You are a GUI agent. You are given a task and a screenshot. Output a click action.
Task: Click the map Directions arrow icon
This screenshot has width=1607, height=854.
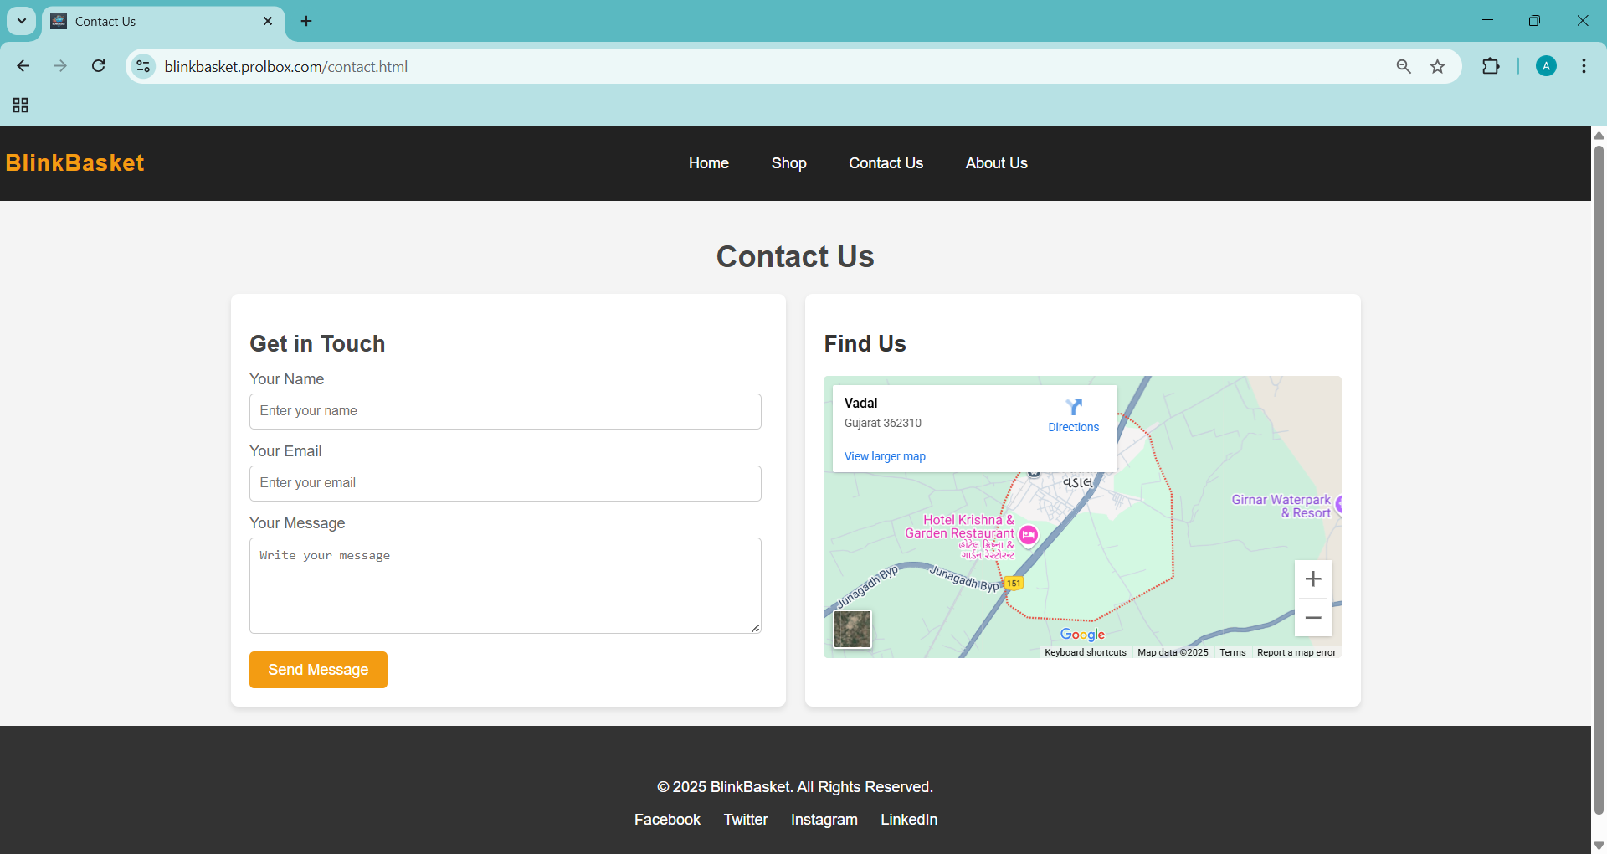1073,408
